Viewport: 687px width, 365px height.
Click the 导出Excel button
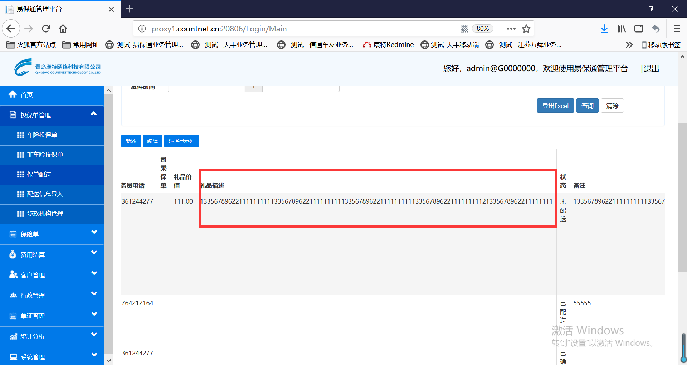coord(555,106)
